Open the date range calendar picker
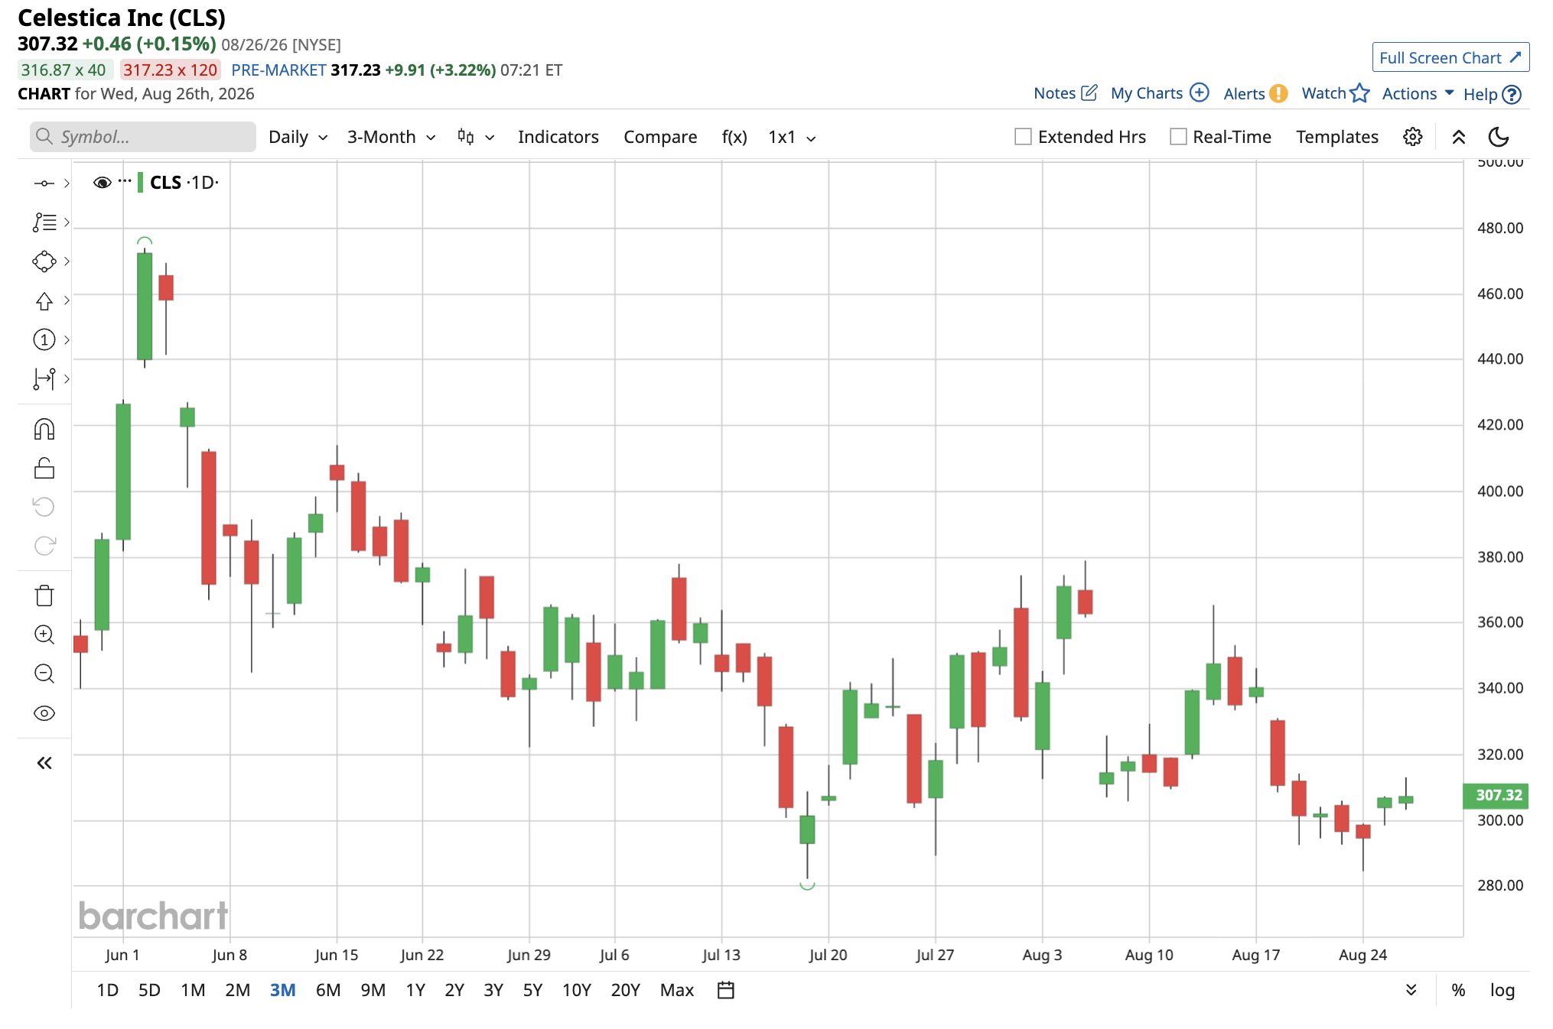1553x1029 pixels. [726, 990]
